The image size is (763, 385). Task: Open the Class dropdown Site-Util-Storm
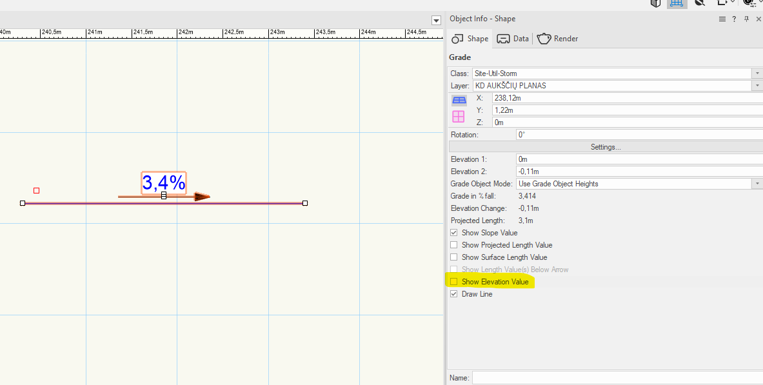pyautogui.click(x=757, y=74)
